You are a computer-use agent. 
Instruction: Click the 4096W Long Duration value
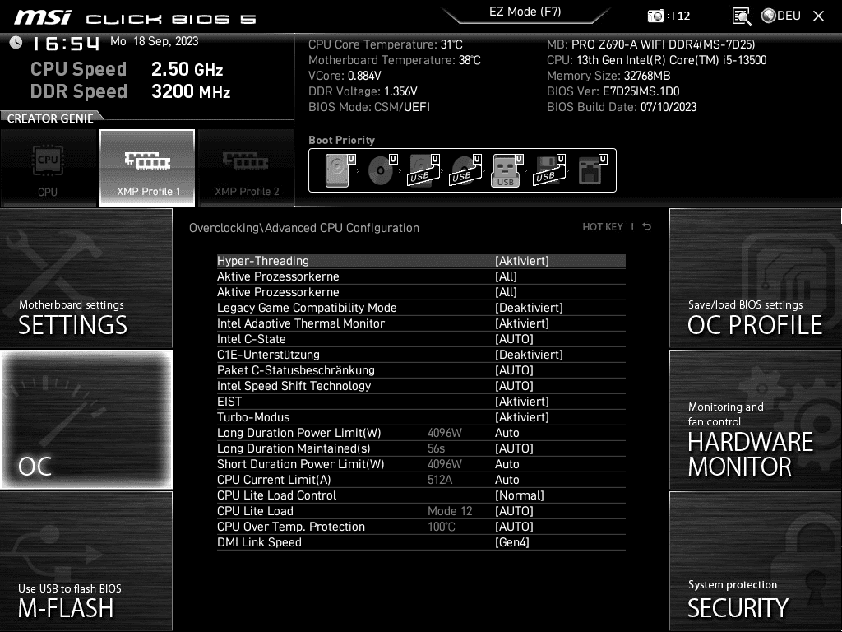coord(445,433)
